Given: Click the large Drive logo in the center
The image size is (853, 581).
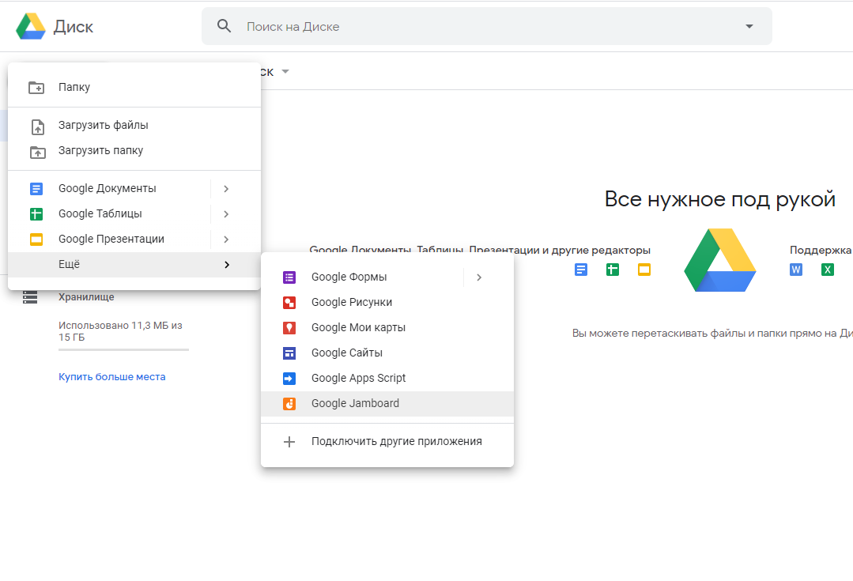Looking at the screenshot, I should pyautogui.click(x=719, y=260).
